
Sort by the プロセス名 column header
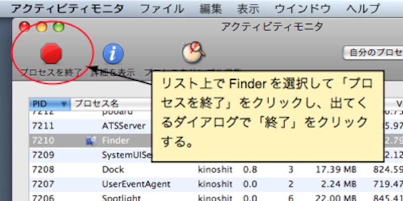[111, 104]
